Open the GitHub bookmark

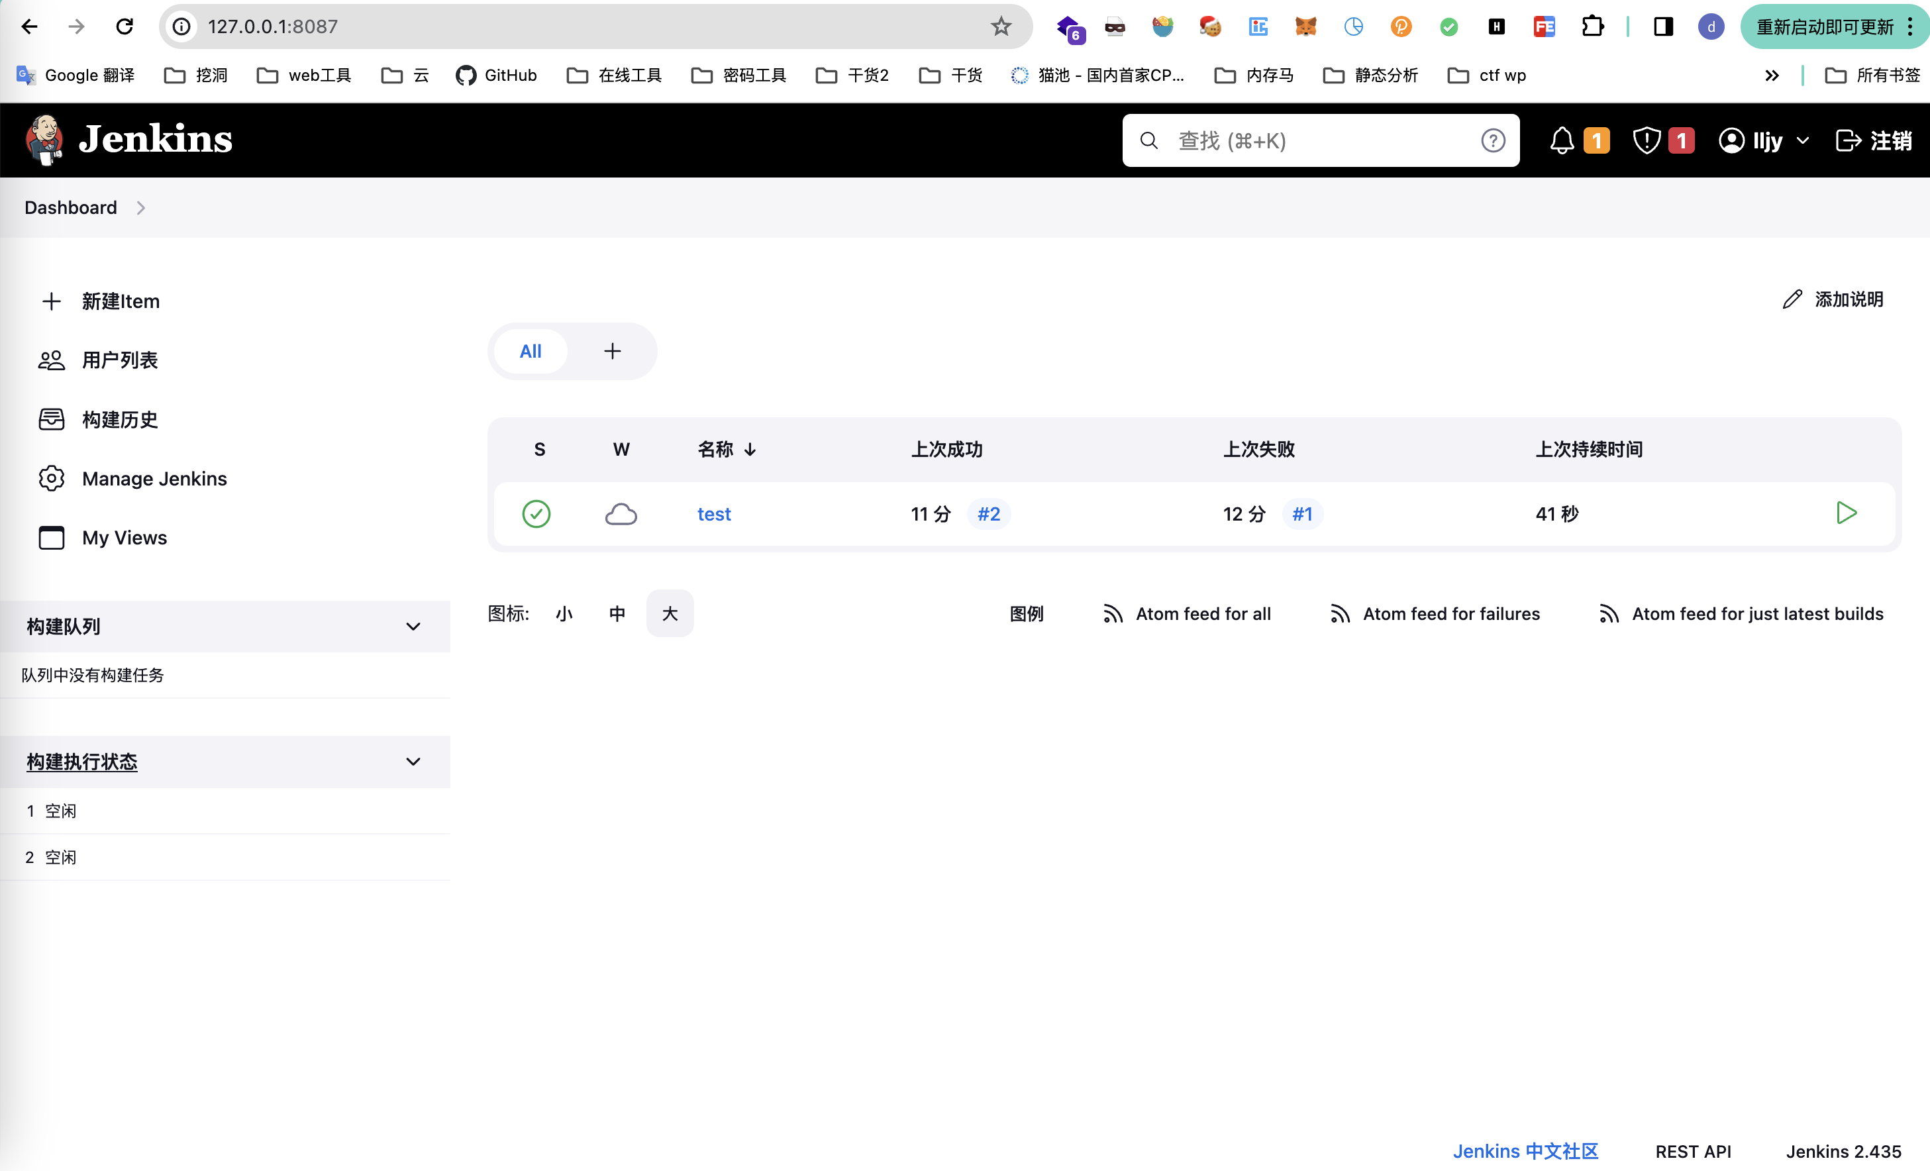click(497, 76)
